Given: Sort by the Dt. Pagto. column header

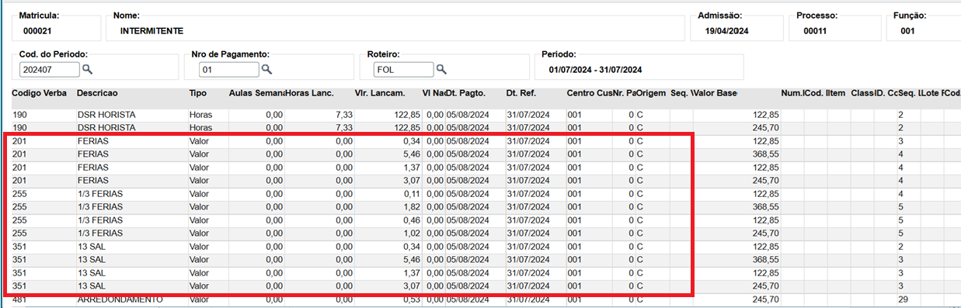Looking at the screenshot, I should 466,93.
